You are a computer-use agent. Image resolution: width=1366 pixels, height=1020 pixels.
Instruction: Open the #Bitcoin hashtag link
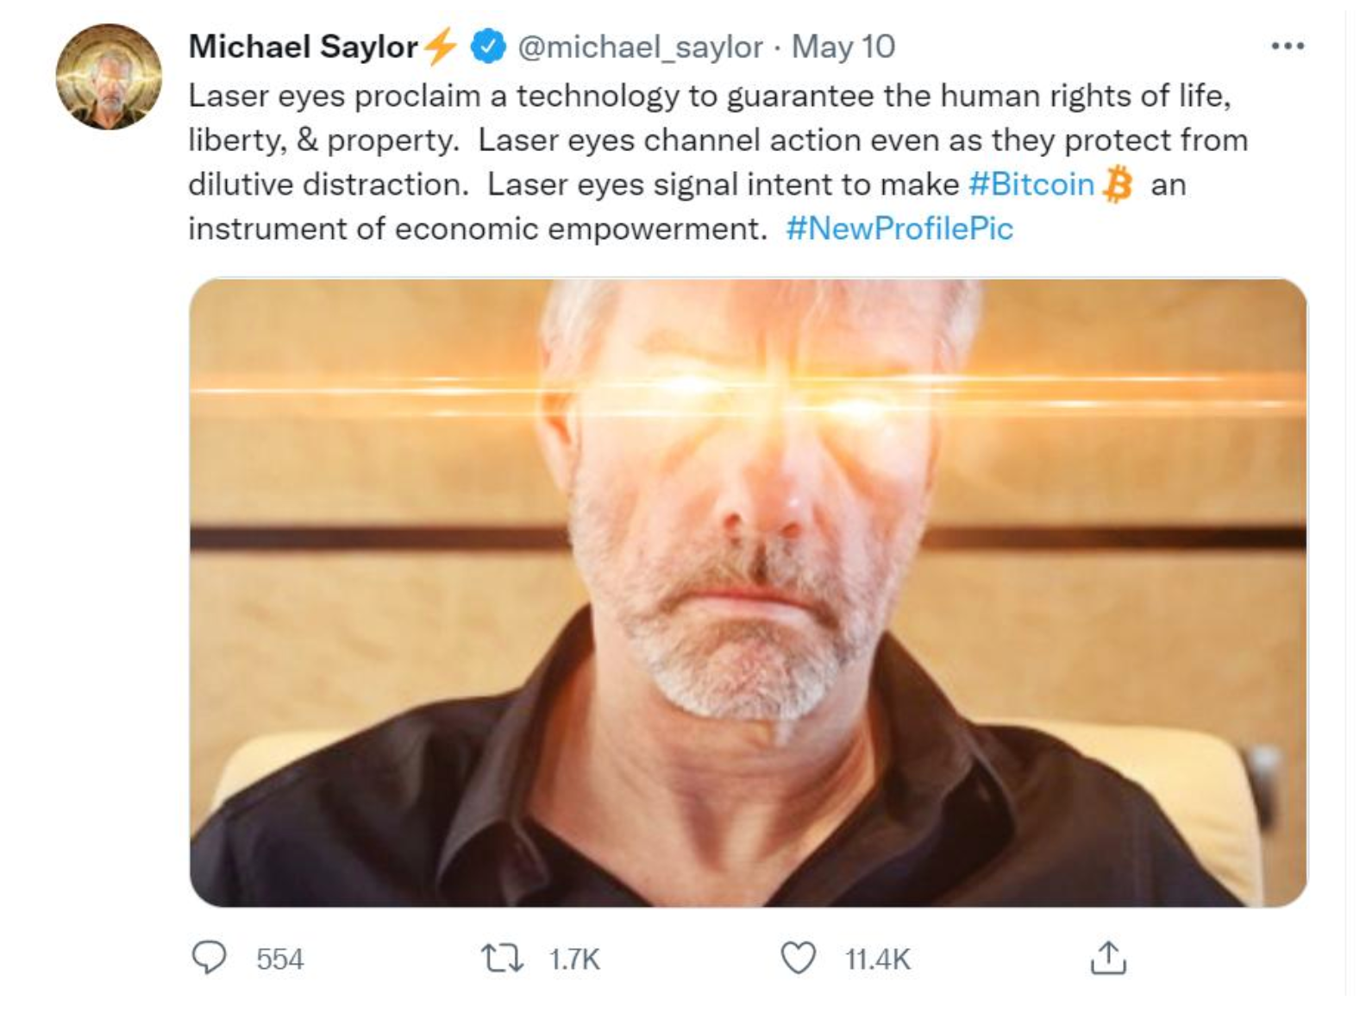pos(1031,184)
